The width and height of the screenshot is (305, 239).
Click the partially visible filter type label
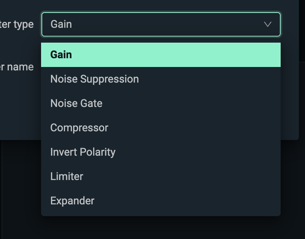(17, 24)
